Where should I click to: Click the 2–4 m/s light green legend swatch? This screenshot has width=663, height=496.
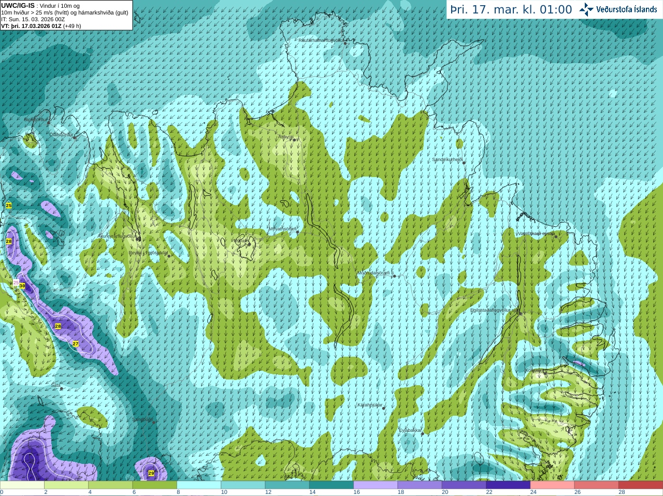click(x=66, y=485)
